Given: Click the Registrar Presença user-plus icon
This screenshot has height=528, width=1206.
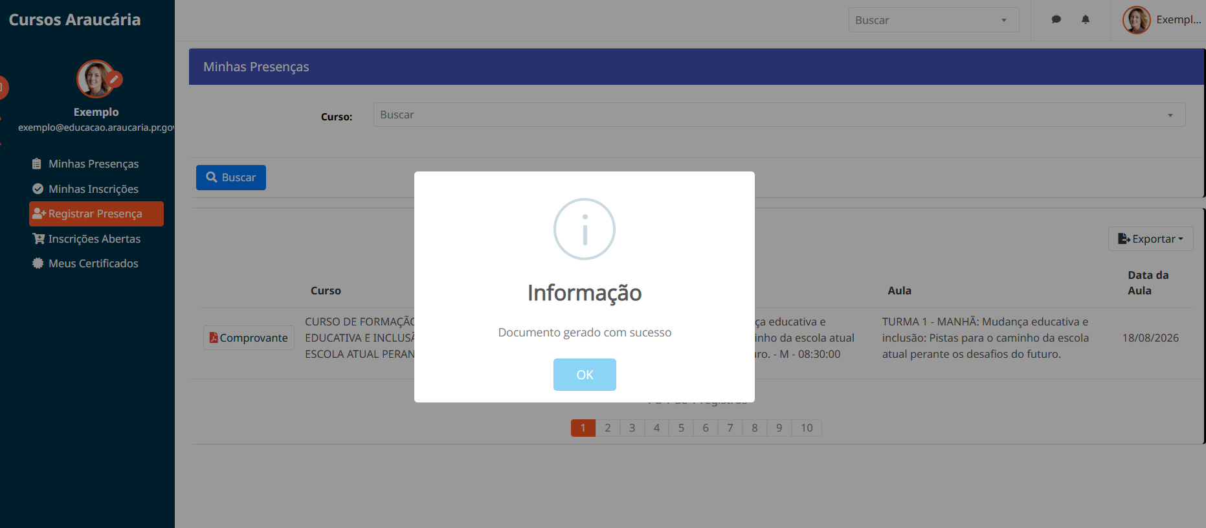Looking at the screenshot, I should pos(39,214).
